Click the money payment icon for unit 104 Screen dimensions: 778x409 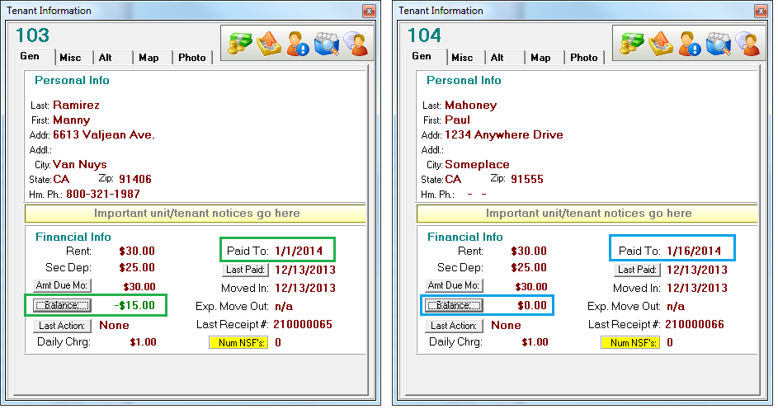(x=632, y=44)
